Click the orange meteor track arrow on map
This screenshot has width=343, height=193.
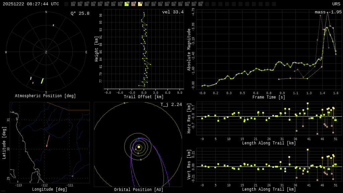click(x=48, y=141)
